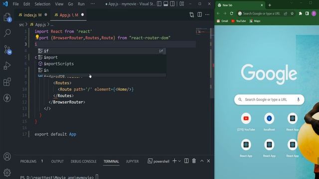Close the terminal panel
Viewport: 319px width, 179px height.
[x=208, y=161]
